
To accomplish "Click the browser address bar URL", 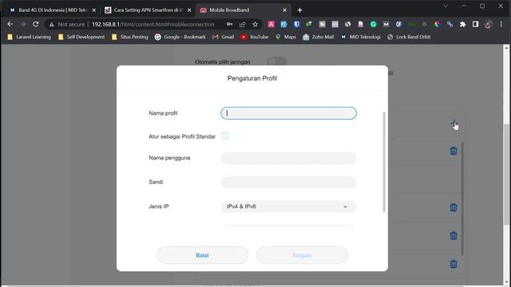I will [x=153, y=25].
